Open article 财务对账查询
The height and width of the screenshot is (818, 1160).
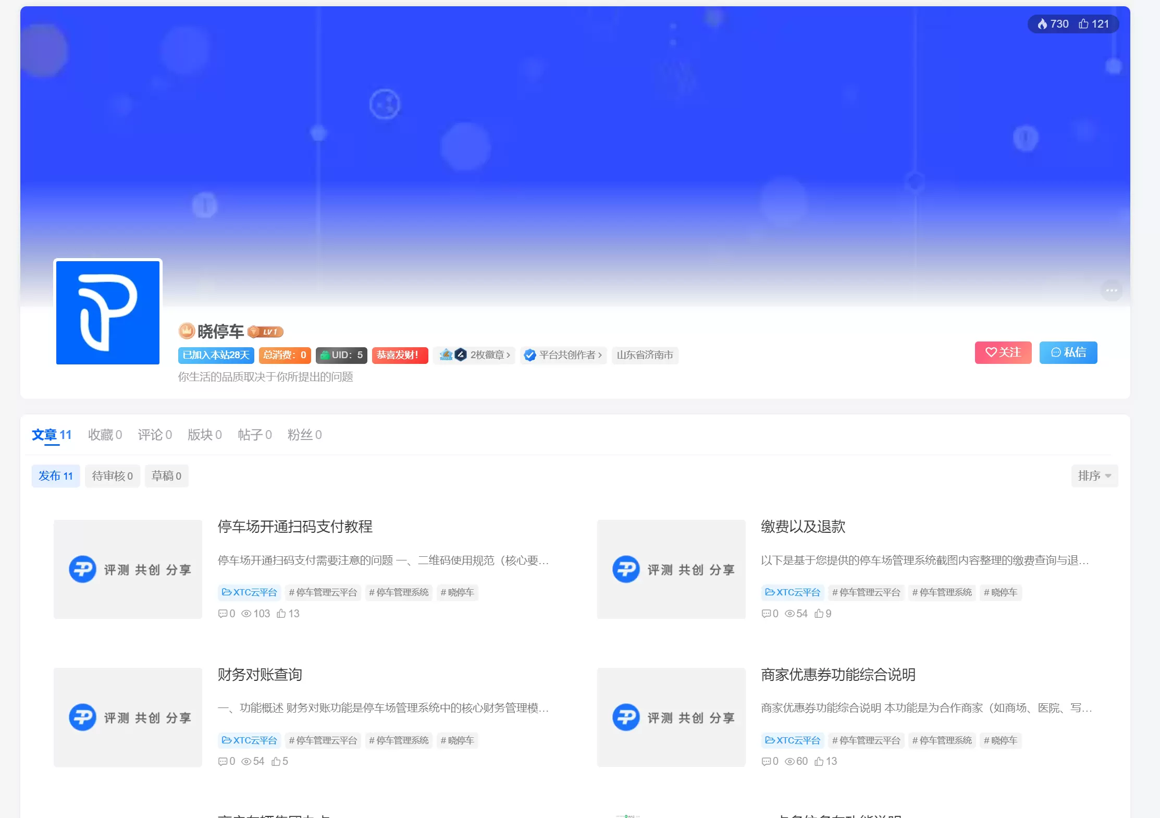pos(260,675)
